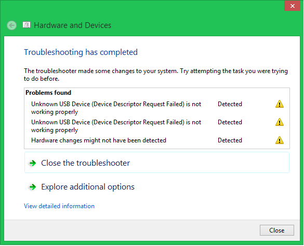Click the Problems found heading
304x246 pixels.
coord(48,93)
